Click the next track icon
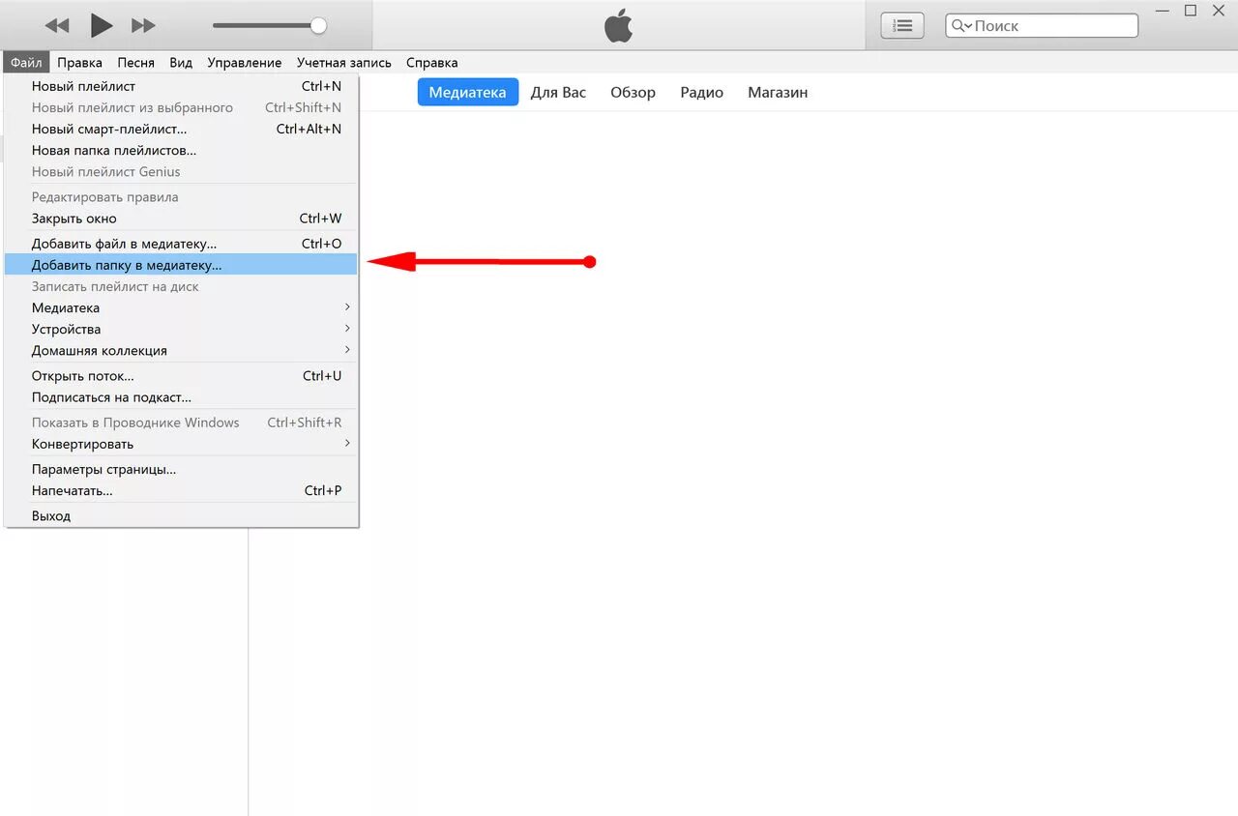This screenshot has height=816, width=1238. (x=143, y=25)
